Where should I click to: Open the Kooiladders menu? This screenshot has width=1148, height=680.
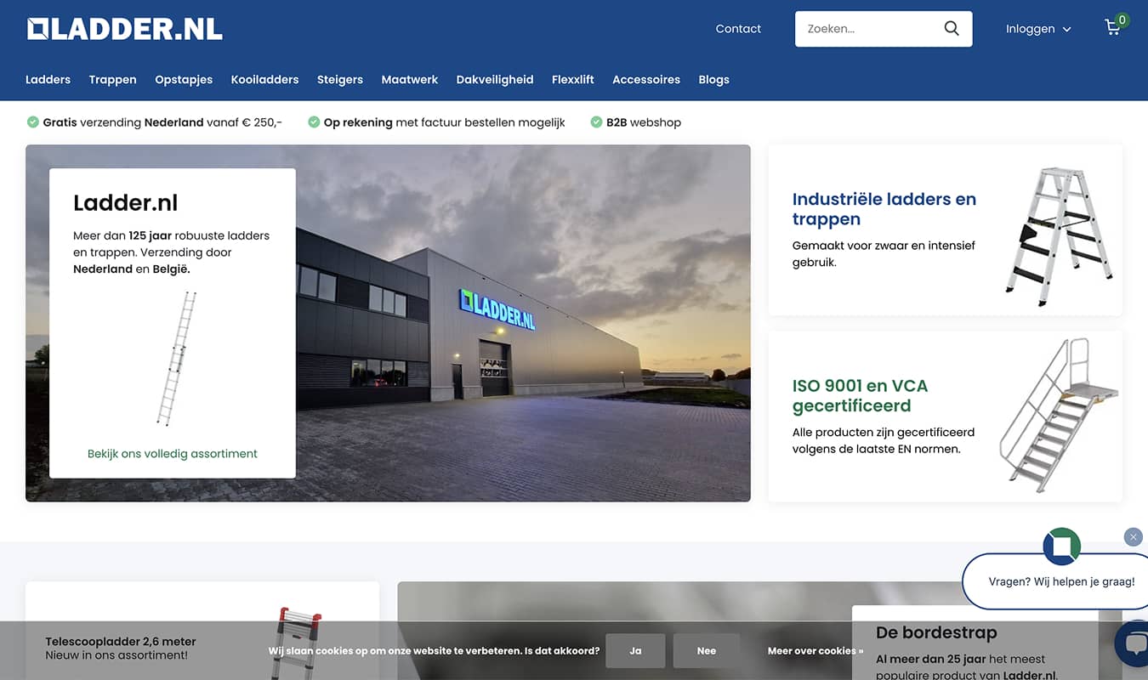point(264,80)
